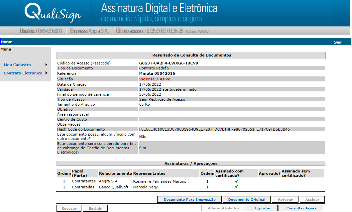The width and height of the screenshot is (352, 212).
Task: Click Sem Restrição de Acesso value
Action: point(162,99)
